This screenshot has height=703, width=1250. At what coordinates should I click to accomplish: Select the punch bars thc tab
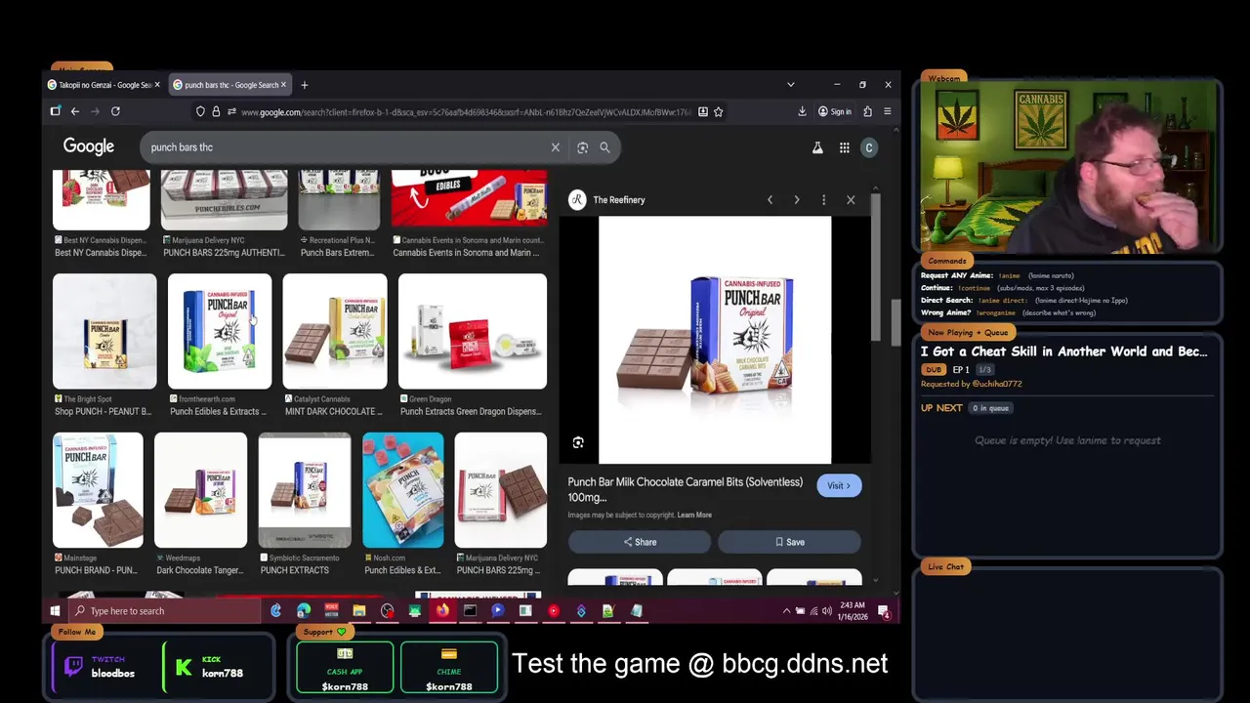tap(230, 85)
